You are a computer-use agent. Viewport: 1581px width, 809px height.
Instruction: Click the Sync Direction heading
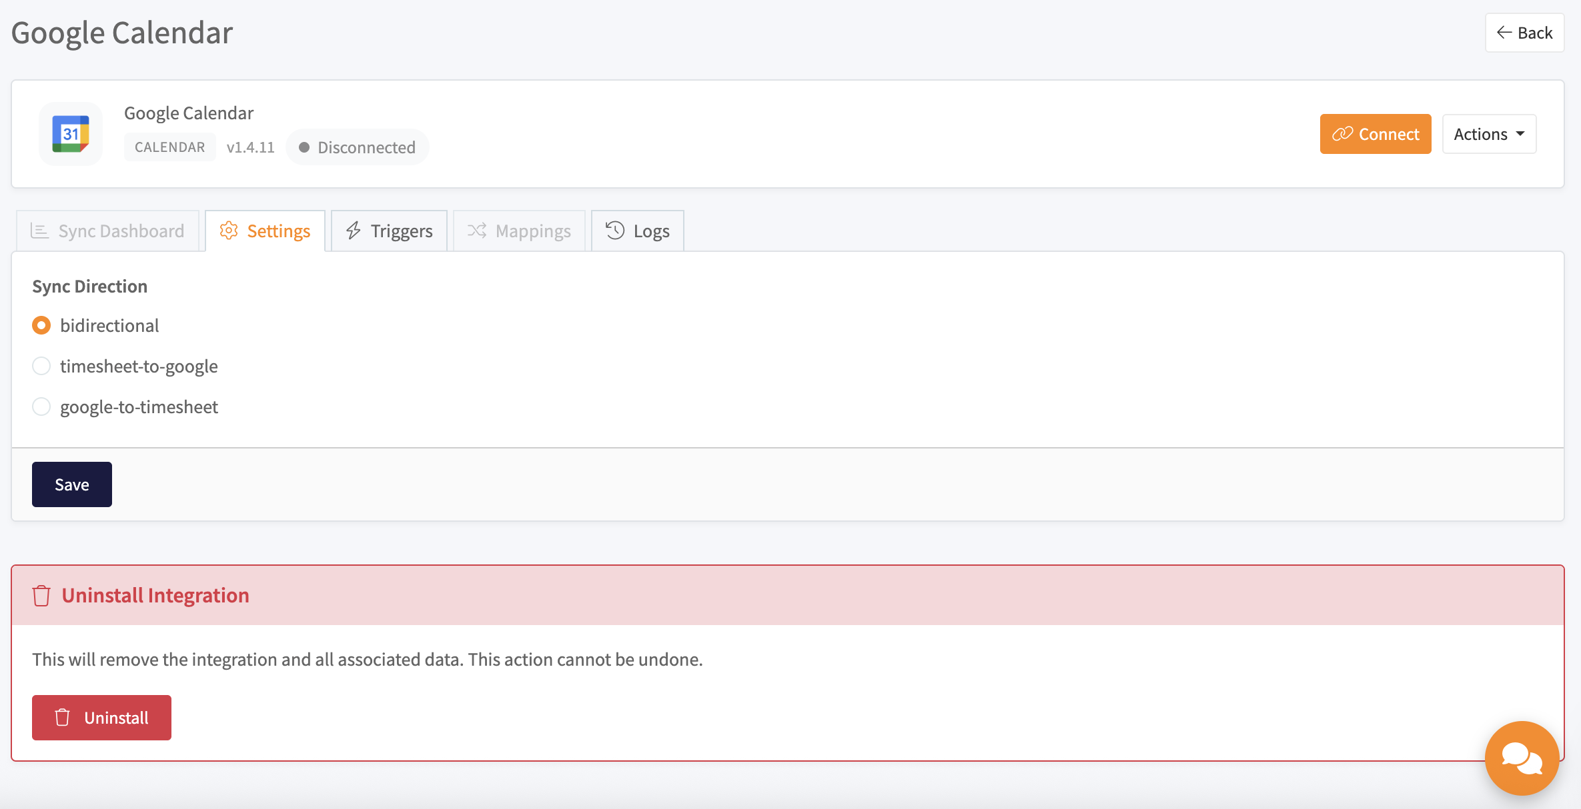[x=90, y=286]
